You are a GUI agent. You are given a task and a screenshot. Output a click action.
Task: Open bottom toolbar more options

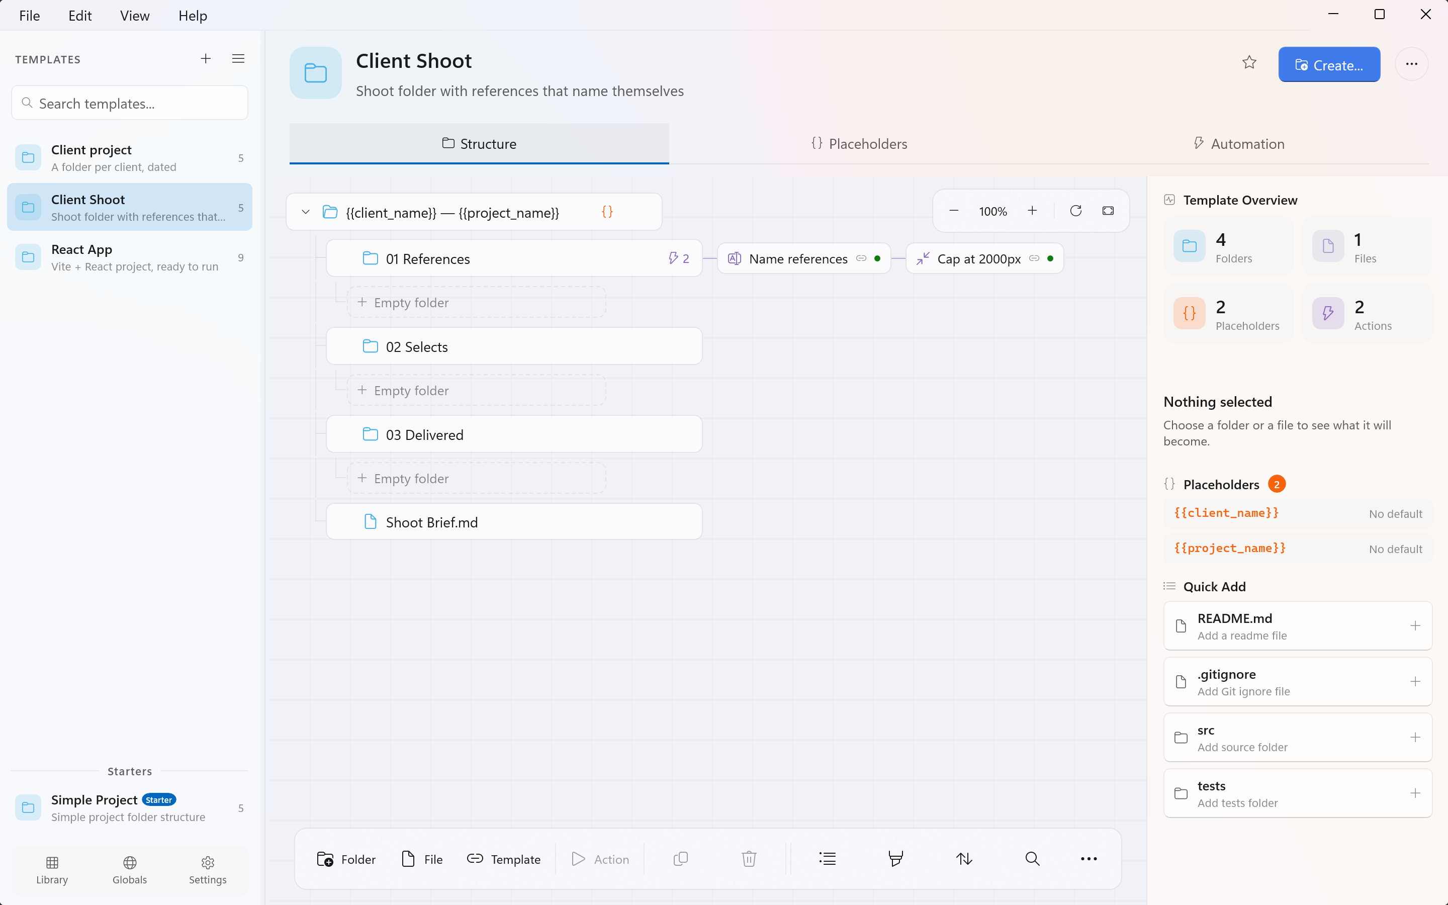click(x=1089, y=859)
